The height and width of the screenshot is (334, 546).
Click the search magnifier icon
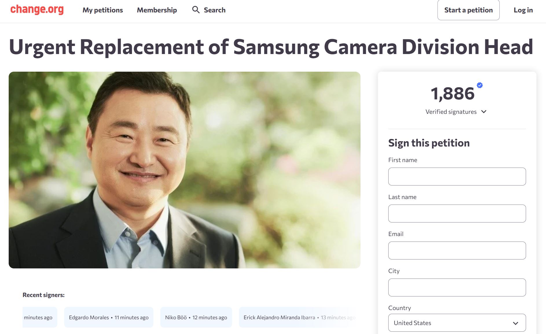tap(196, 10)
